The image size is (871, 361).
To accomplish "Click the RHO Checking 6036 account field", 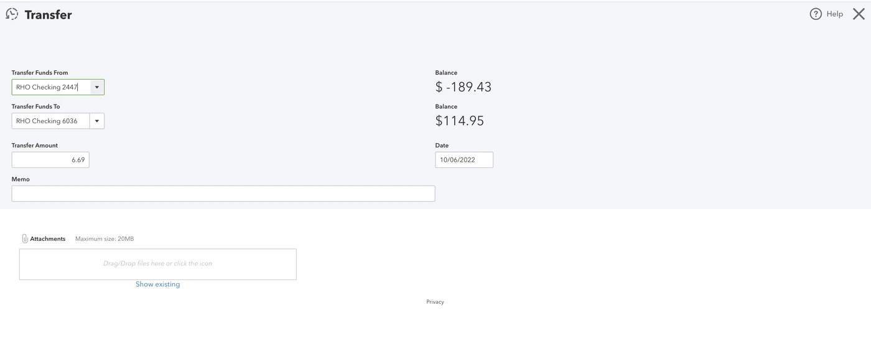I will (51, 121).
